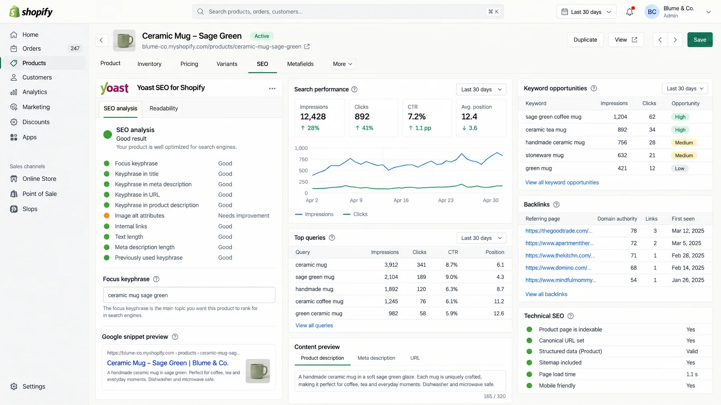Viewport: 721px width, 405px height.
Task: Expand Blume & Co. account menu
Action: point(708,12)
